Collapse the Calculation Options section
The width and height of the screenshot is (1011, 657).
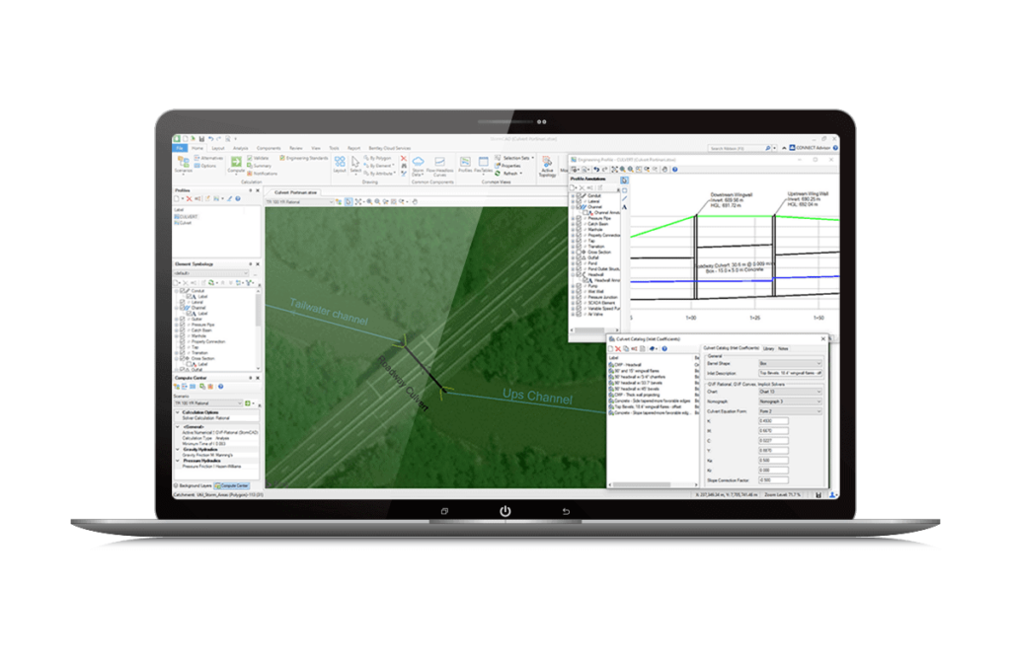176,411
